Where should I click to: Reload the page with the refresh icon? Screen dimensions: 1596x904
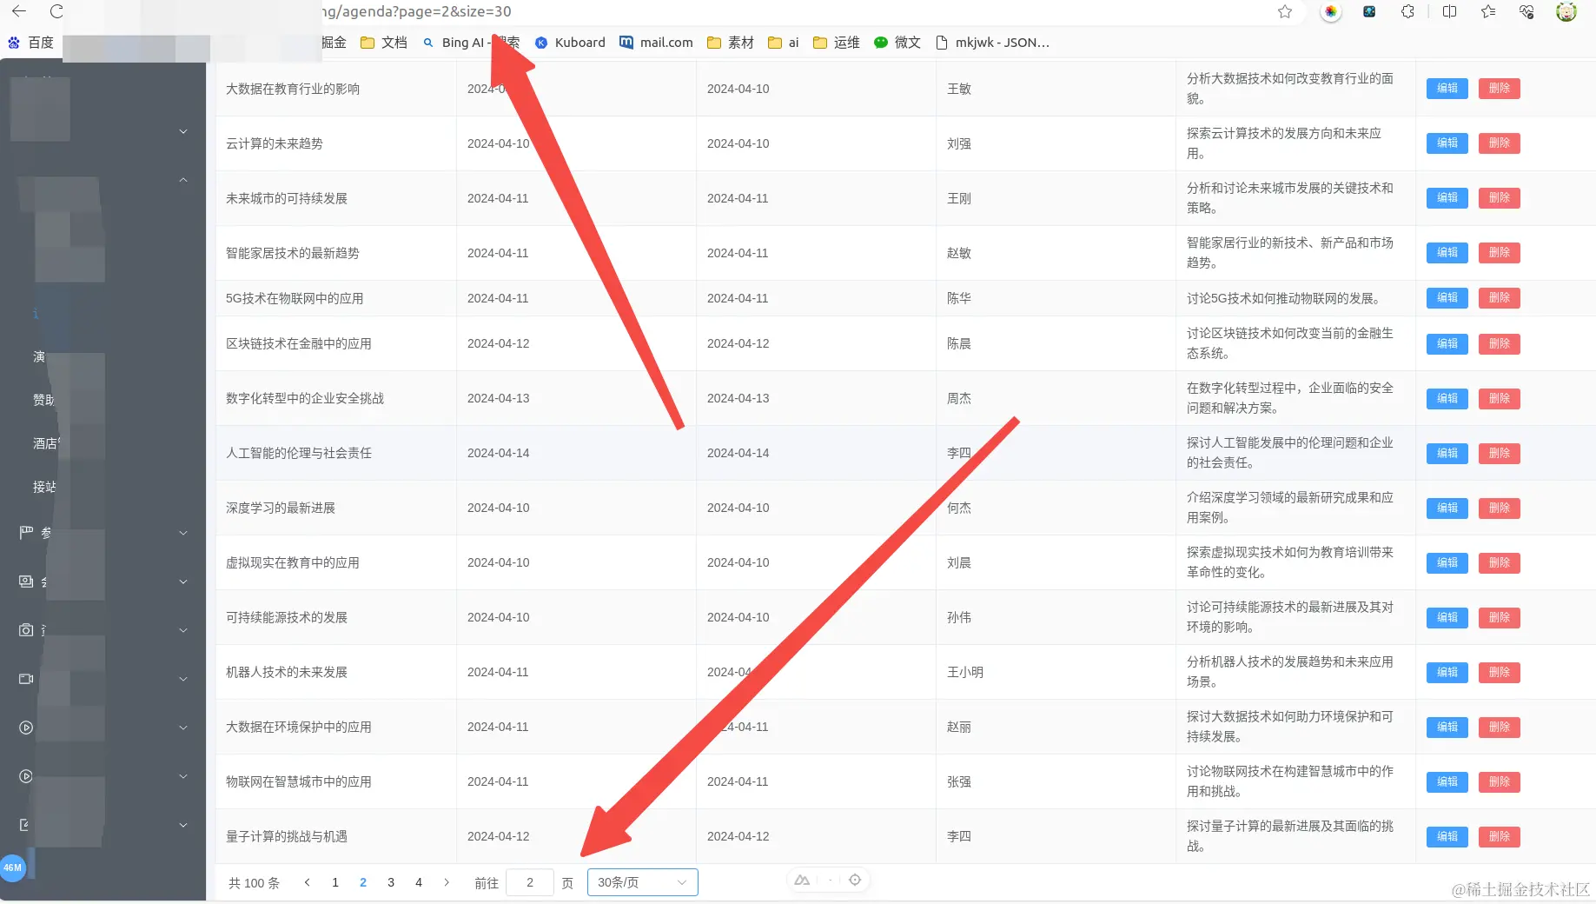click(x=56, y=11)
